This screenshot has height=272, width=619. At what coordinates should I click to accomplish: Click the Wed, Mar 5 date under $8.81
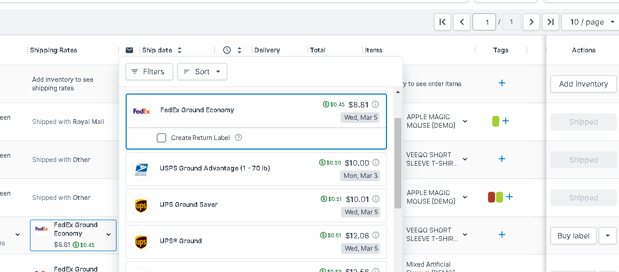point(360,118)
